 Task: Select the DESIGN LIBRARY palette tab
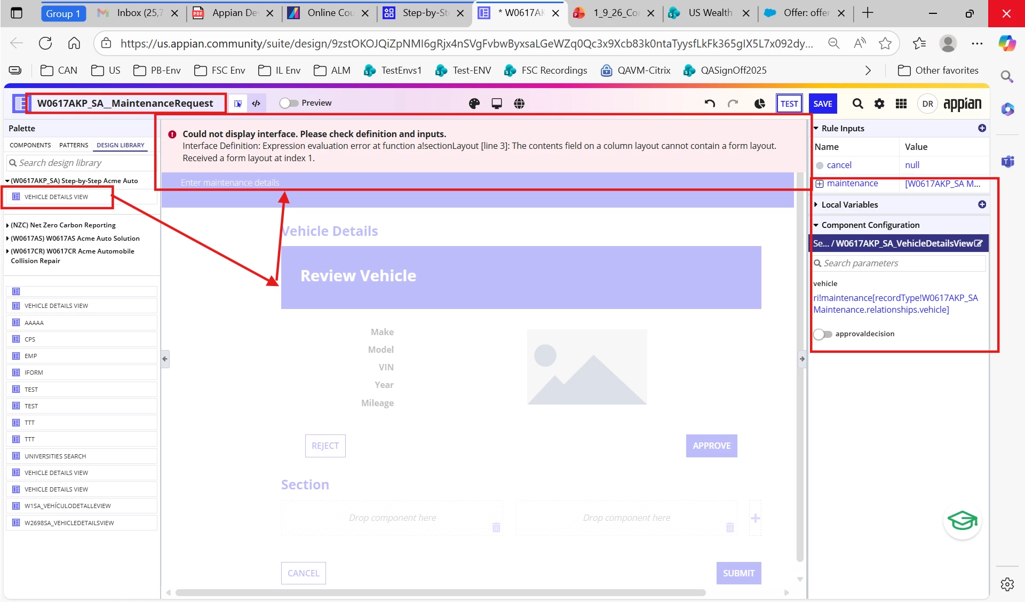tap(121, 145)
